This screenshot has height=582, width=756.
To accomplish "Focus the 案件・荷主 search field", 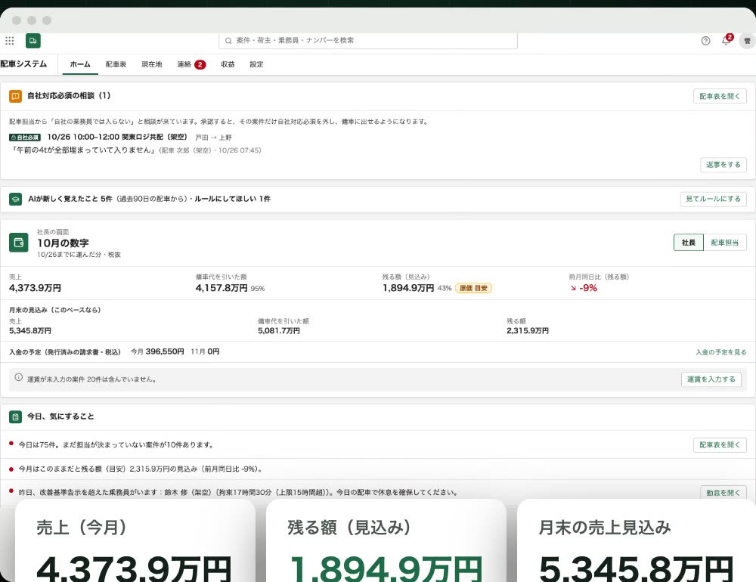I will (x=368, y=41).
